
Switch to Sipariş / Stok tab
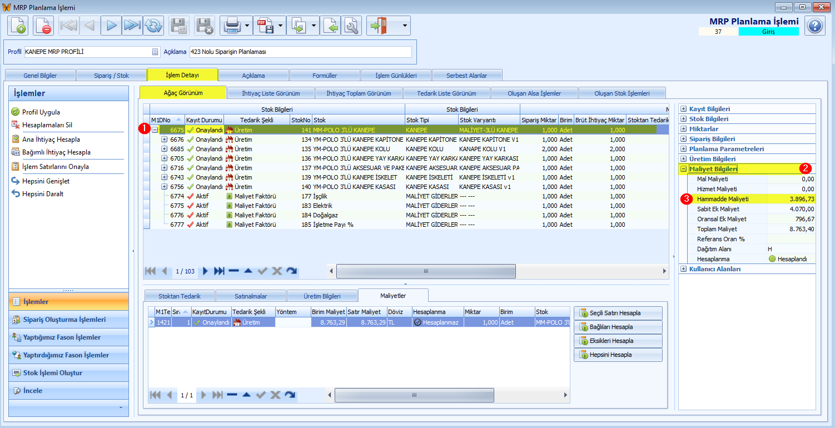(111, 75)
